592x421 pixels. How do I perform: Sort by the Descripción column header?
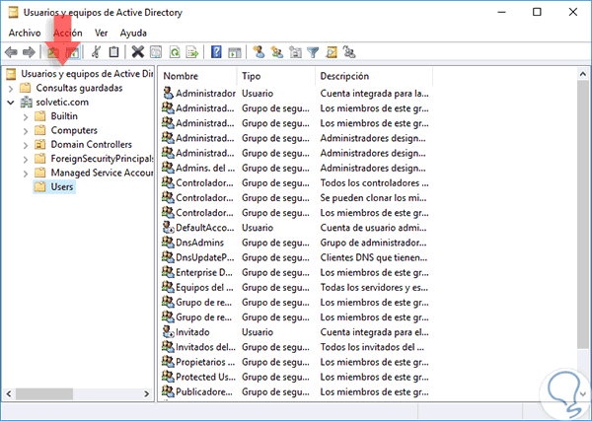point(374,76)
